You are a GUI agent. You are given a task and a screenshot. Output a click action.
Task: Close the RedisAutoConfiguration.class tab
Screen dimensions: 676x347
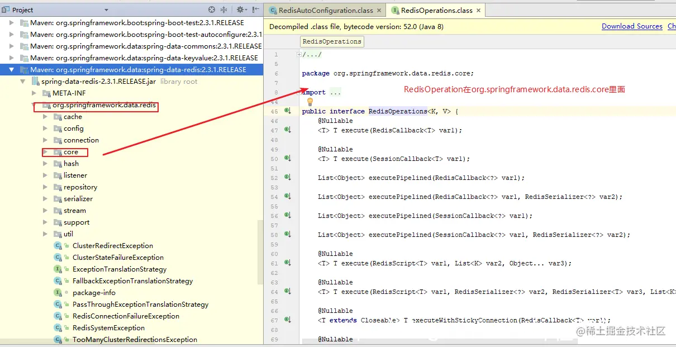tap(379, 11)
